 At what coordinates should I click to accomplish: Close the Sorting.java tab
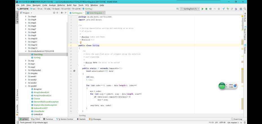click(84, 13)
